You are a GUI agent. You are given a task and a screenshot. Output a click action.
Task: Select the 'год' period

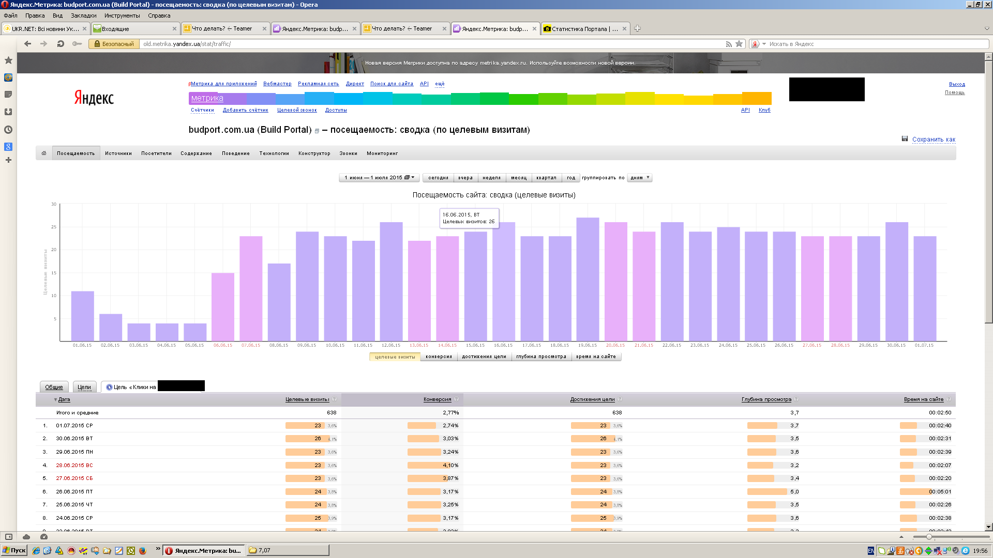571,178
